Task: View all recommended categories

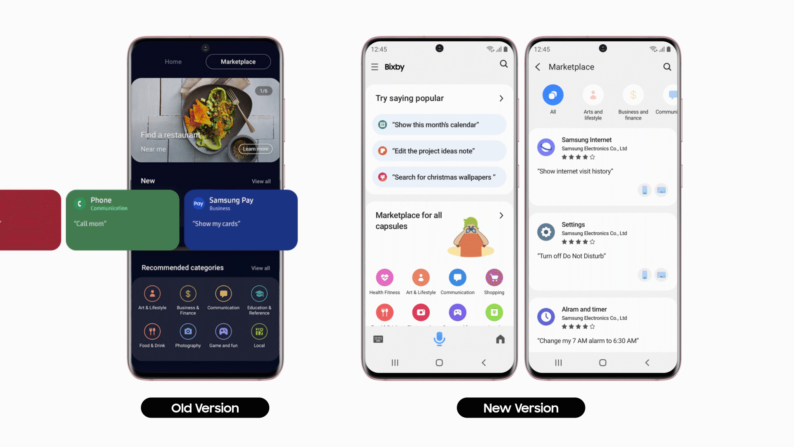Action: point(260,268)
